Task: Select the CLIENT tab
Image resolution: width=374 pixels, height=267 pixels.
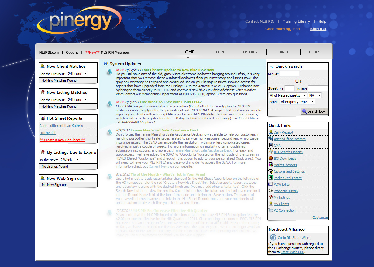Action: 220,52
